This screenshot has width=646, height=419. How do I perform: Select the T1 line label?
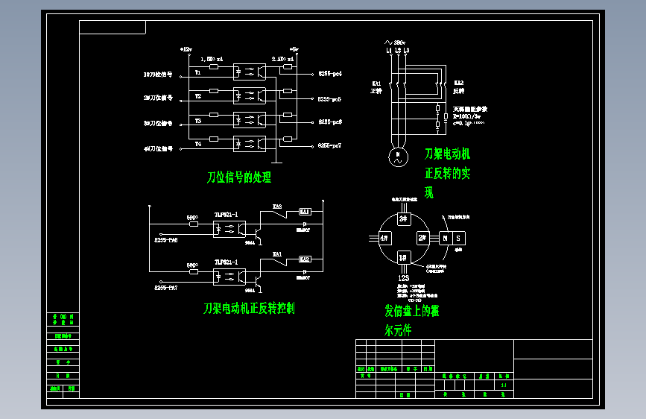click(x=197, y=72)
